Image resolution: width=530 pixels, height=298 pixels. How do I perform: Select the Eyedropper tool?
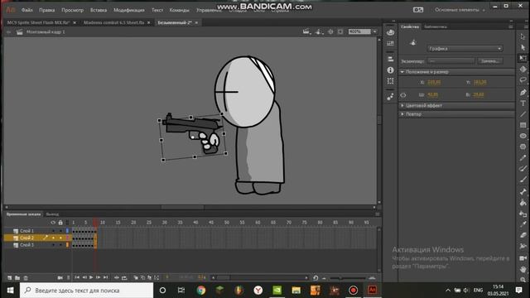point(523,224)
